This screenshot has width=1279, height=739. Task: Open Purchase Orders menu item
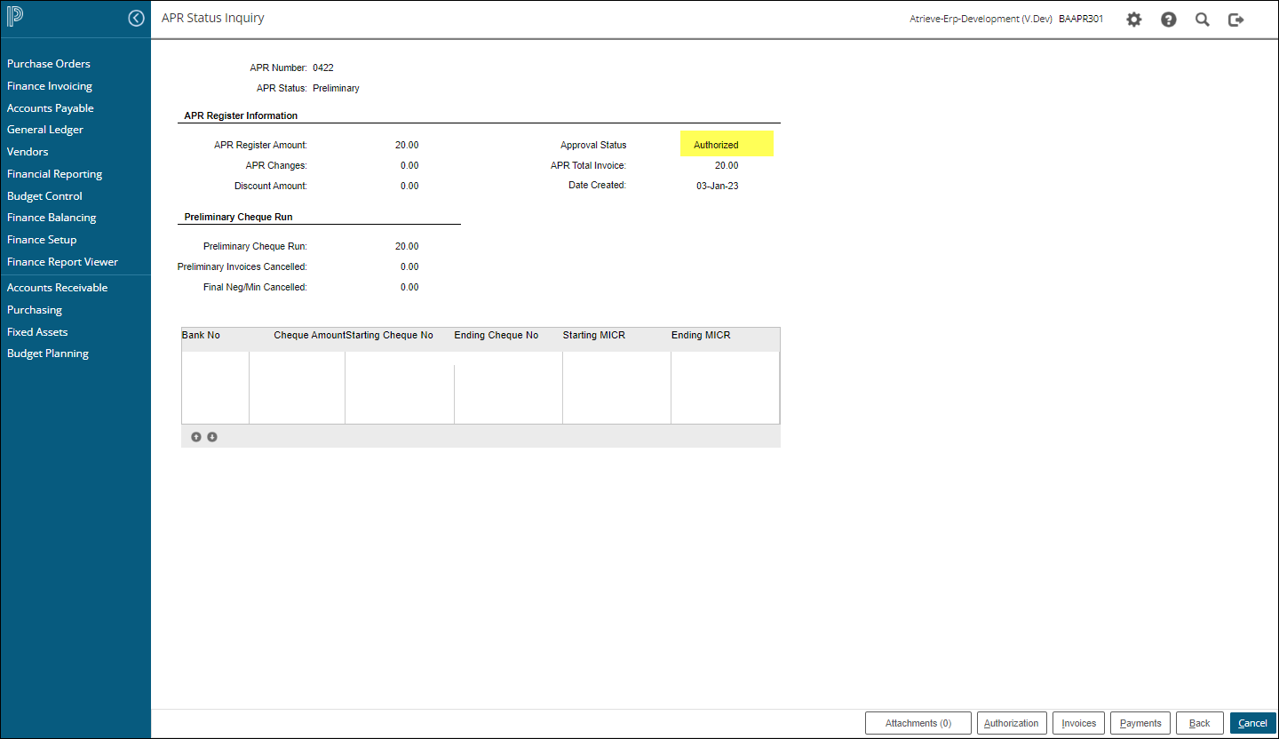49,64
